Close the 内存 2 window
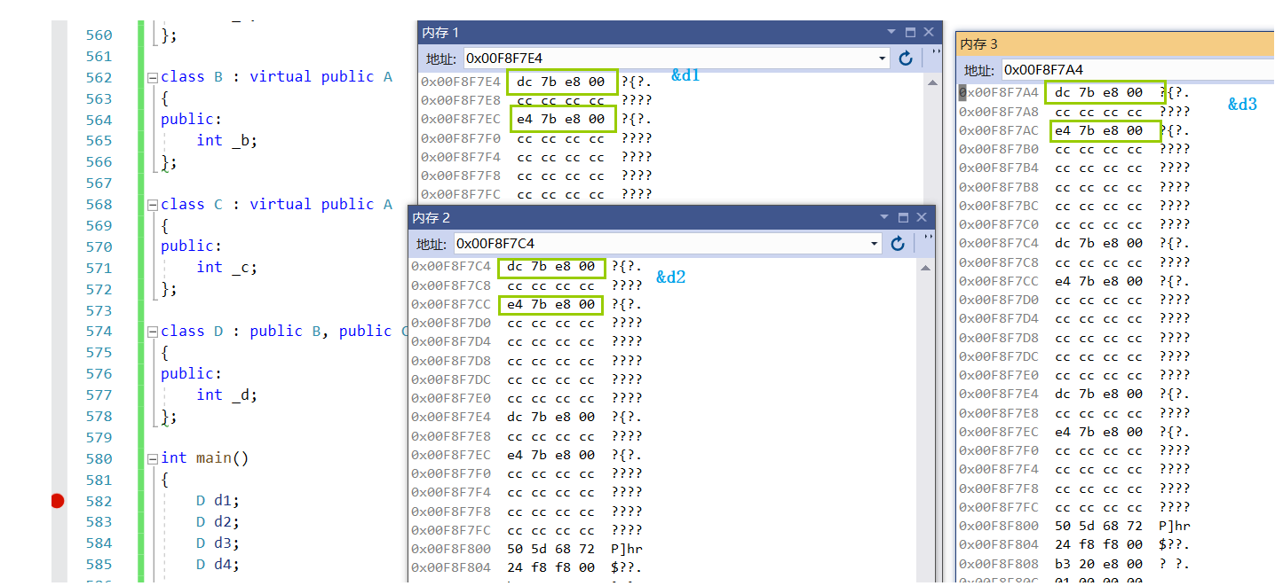The width and height of the screenshot is (1275, 586). point(922,217)
